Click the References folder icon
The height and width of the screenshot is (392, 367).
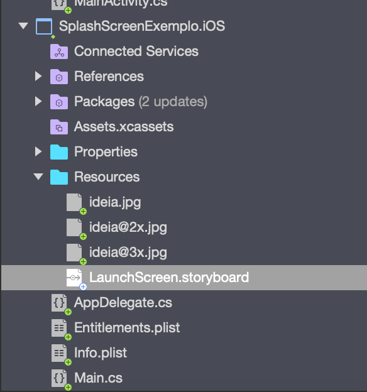tap(59, 77)
